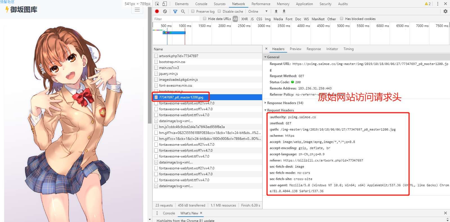Filter requests by Font type
Image resolution: width=450 pixels, height=222 pixels.
coord(289,19)
